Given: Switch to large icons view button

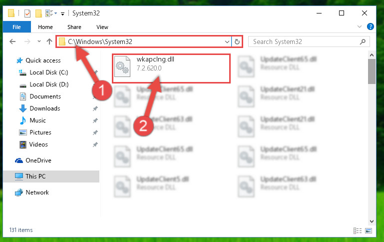Looking at the screenshot, I should [x=369, y=230].
